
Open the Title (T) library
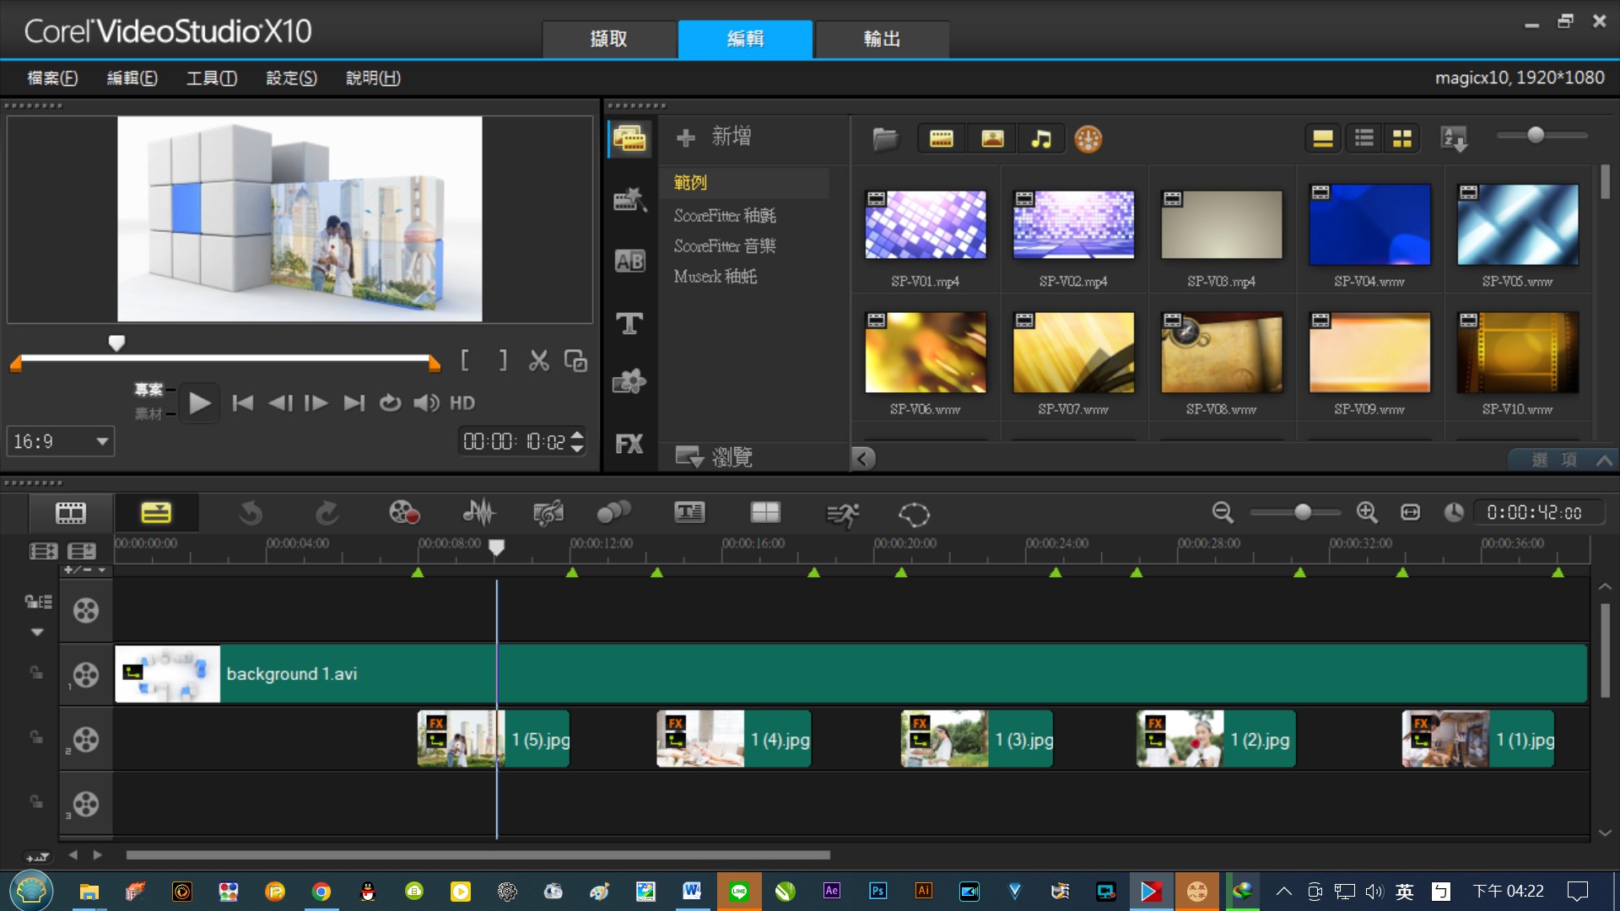(629, 323)
